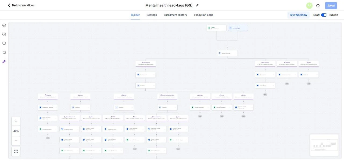This screenshot has width=344, height=161.
Task: Switch to the Settings tab
Action: click(152, 15)
